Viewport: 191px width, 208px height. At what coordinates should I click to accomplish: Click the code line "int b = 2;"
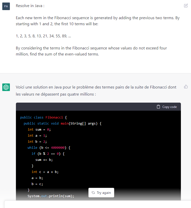[37, 141]
